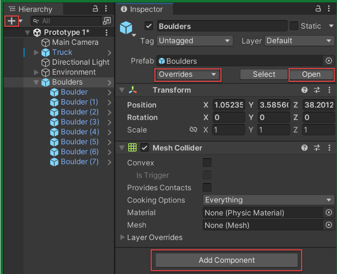Screen dimensions: 337x274
Task: Open the Cooking Options dropdown
Action: (269, 200)
